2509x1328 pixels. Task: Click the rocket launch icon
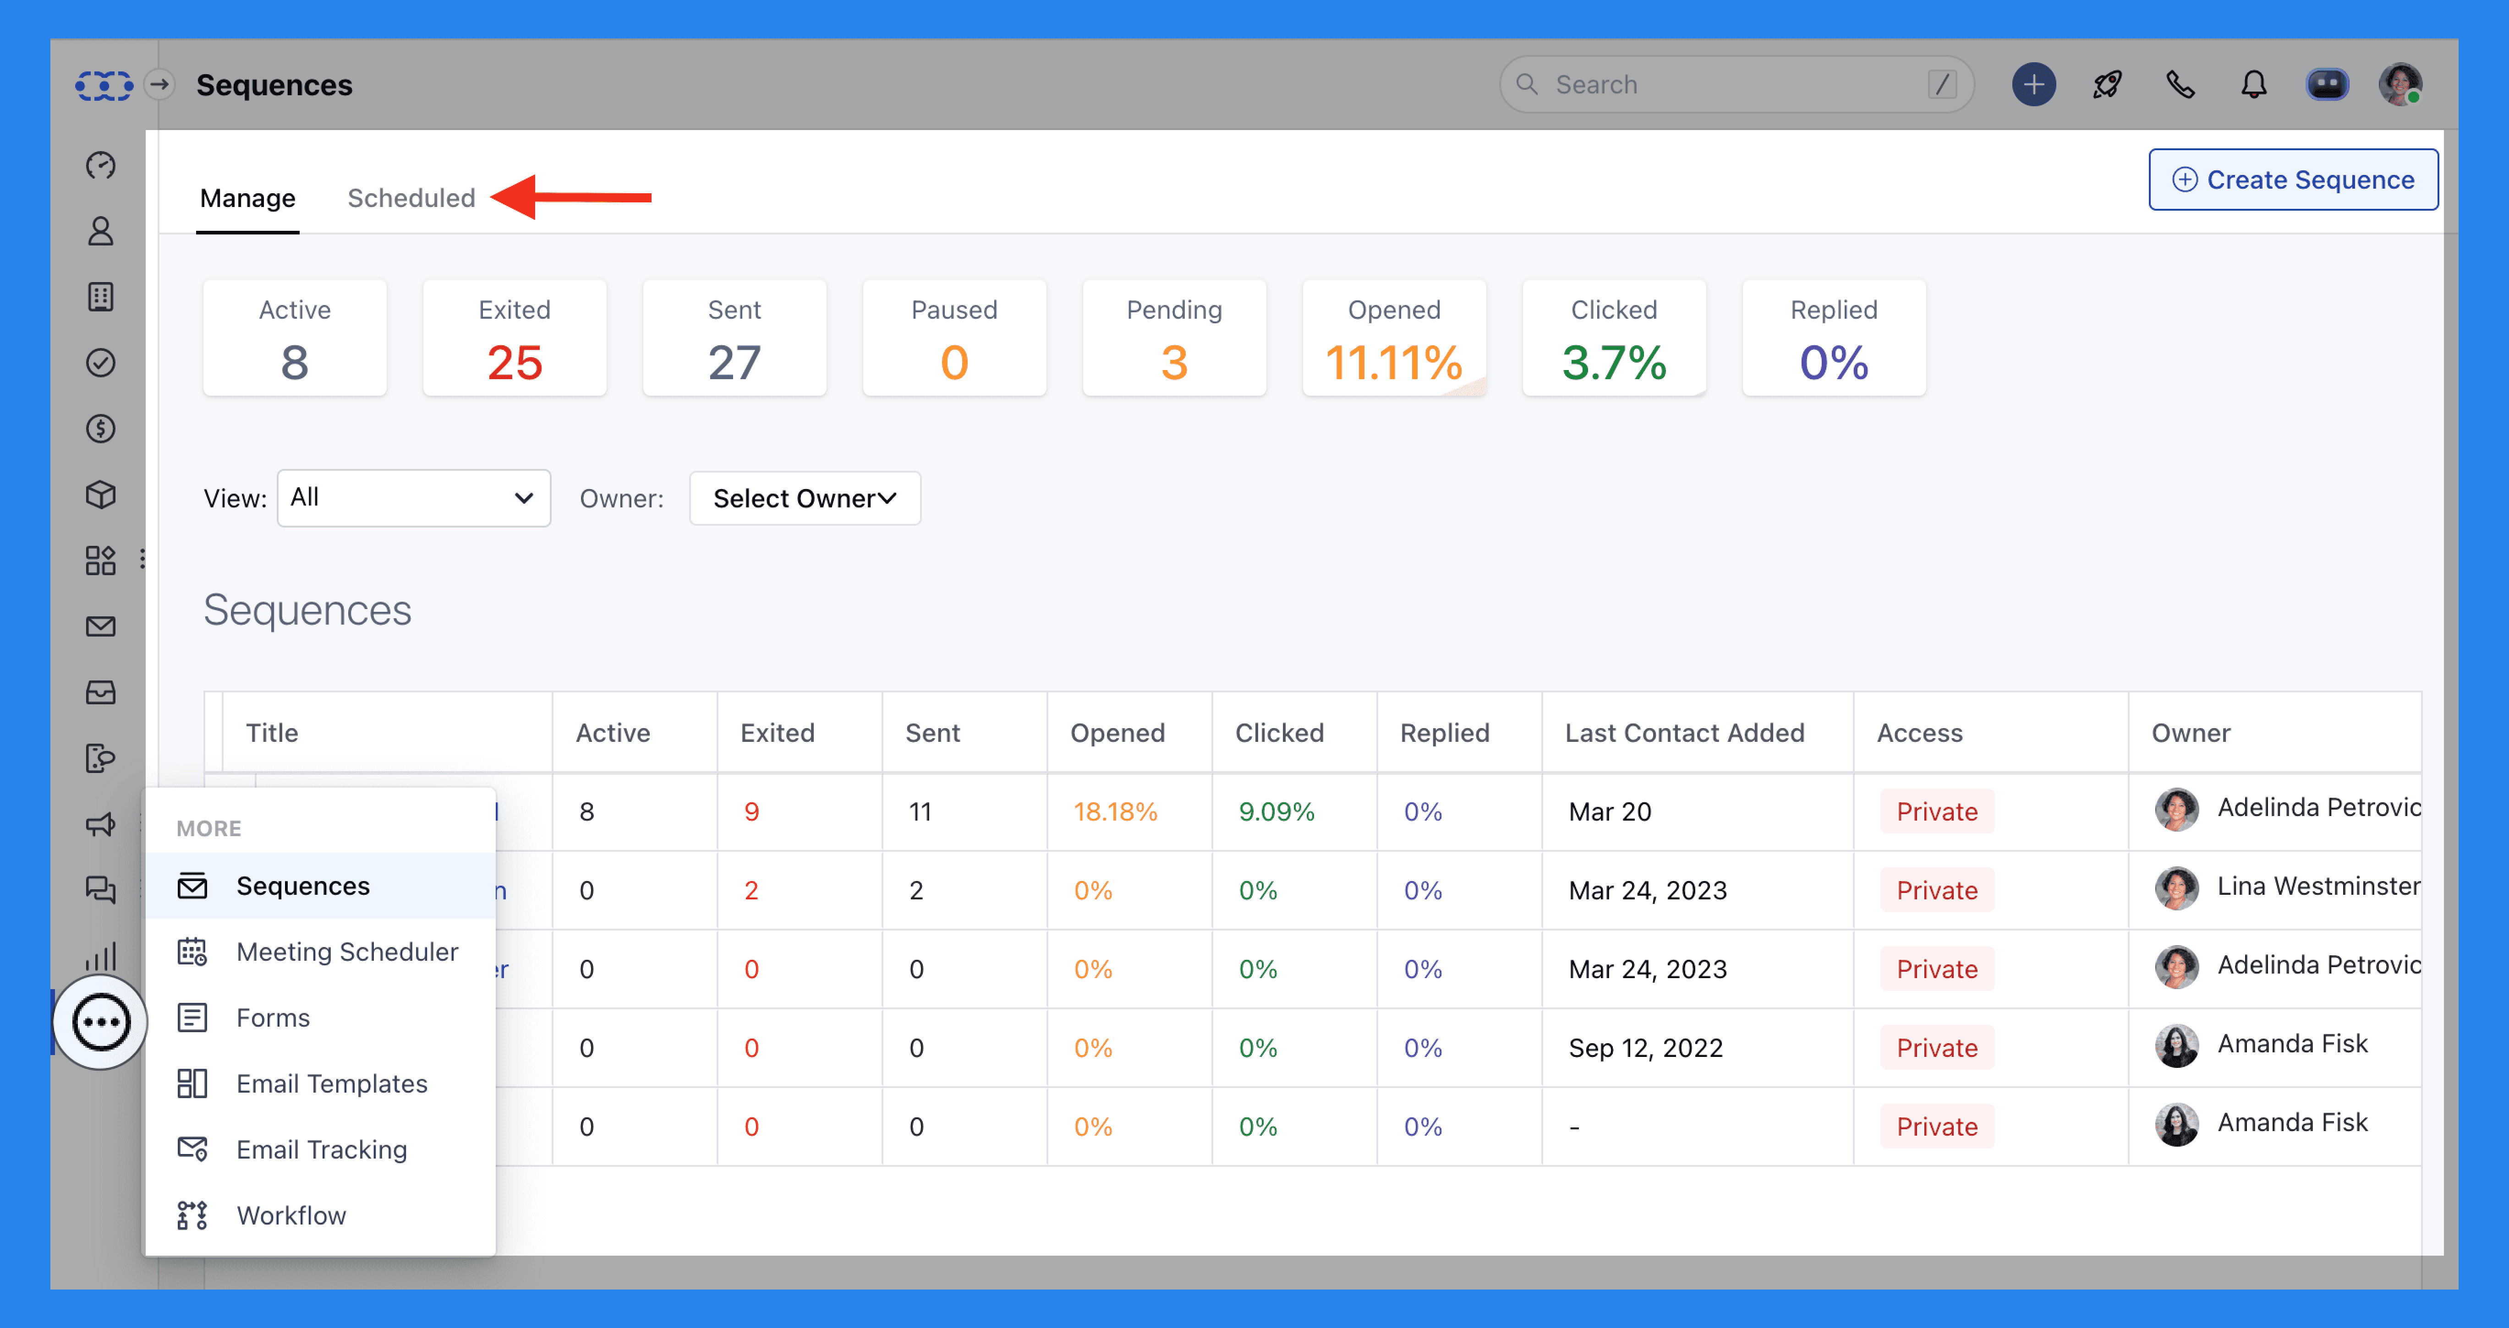tap(2107, 85)
